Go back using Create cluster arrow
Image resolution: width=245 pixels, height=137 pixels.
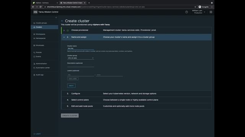tap(62, 21)
